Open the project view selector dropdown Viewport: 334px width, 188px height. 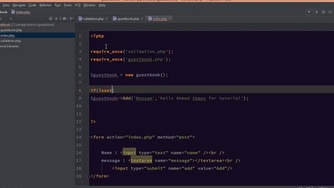[10, 19]
